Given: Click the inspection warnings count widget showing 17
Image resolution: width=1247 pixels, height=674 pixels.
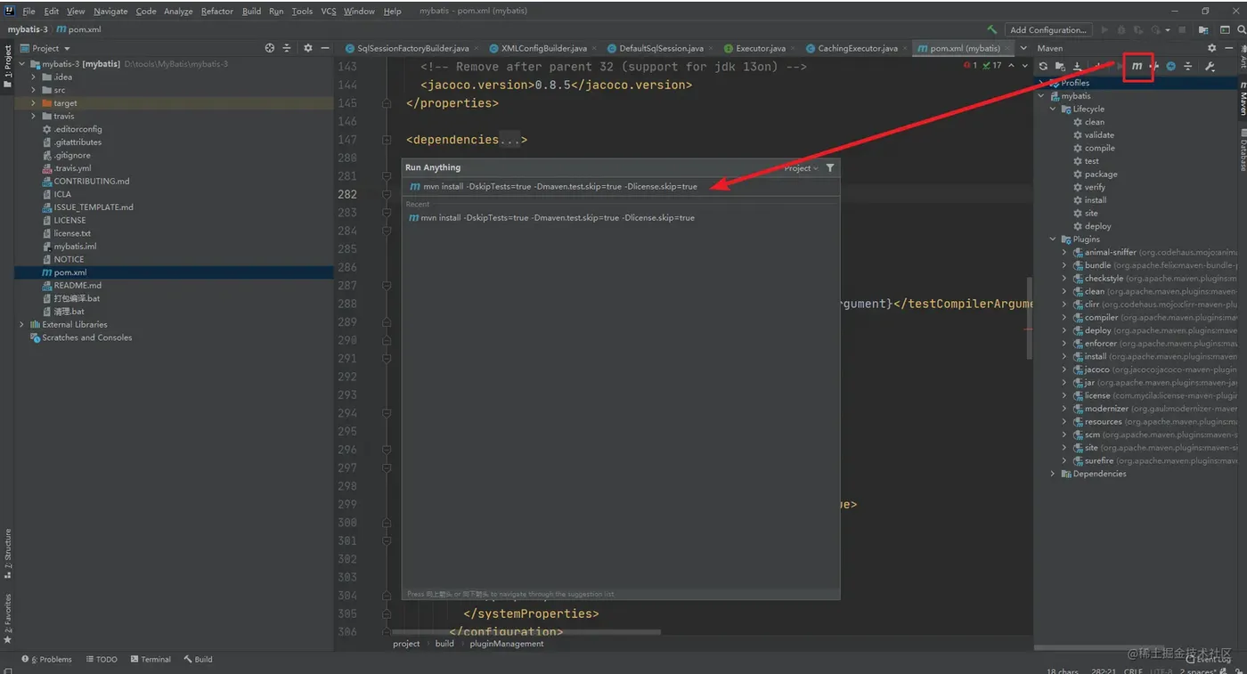Looking at the screenshot, I should pyautogui.click(x=991, y=65).
